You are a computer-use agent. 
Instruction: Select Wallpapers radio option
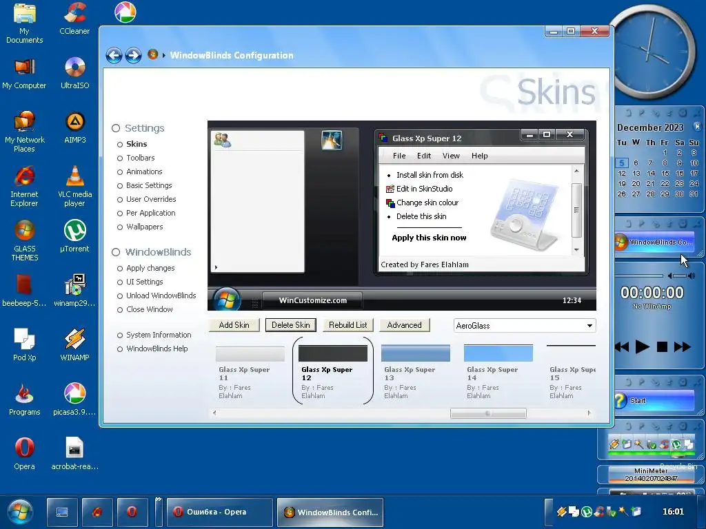139,227
